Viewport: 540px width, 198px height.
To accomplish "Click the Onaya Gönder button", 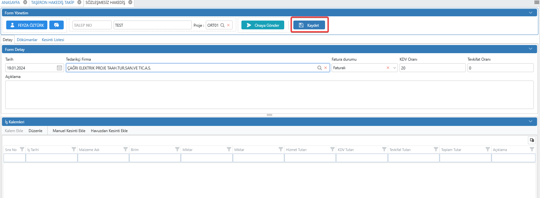I will click(x=263, y=25).
